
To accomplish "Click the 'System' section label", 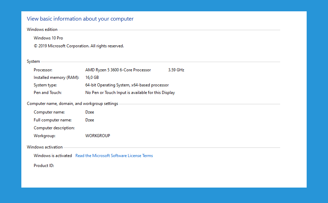I will (x=33, y=61).
